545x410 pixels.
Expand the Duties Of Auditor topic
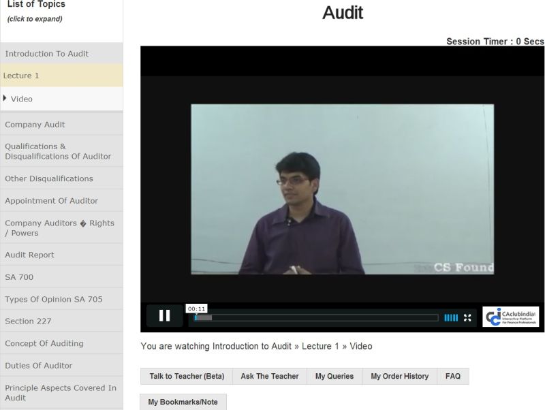tap(38, 365)
